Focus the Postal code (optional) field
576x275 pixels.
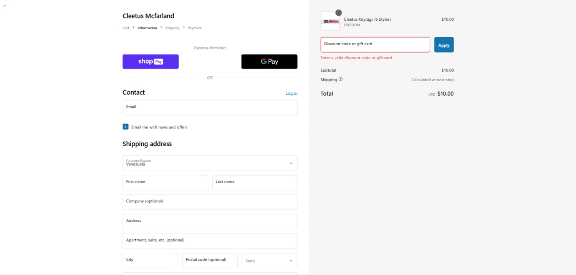(210, 260)
